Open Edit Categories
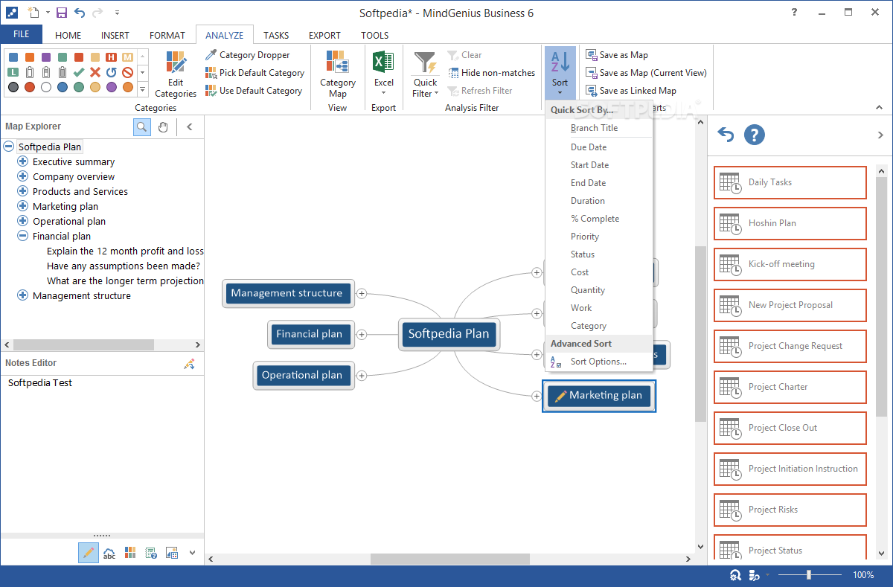This screenshot has width=893, height=587. 176,74
